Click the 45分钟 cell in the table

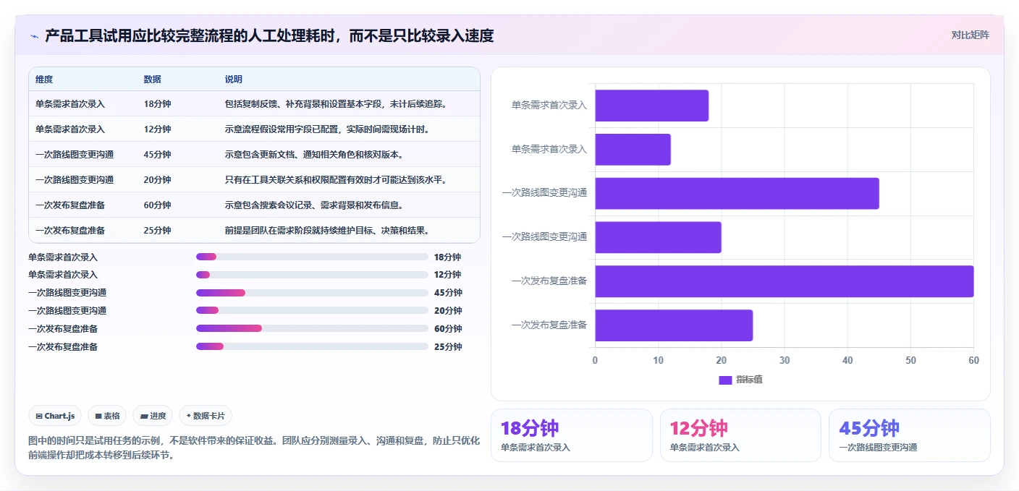(157, 155)
